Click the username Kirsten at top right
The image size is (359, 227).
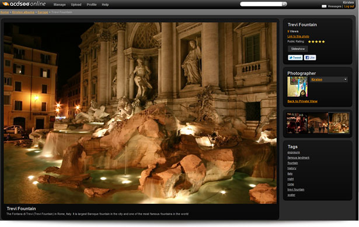(348, 2)
